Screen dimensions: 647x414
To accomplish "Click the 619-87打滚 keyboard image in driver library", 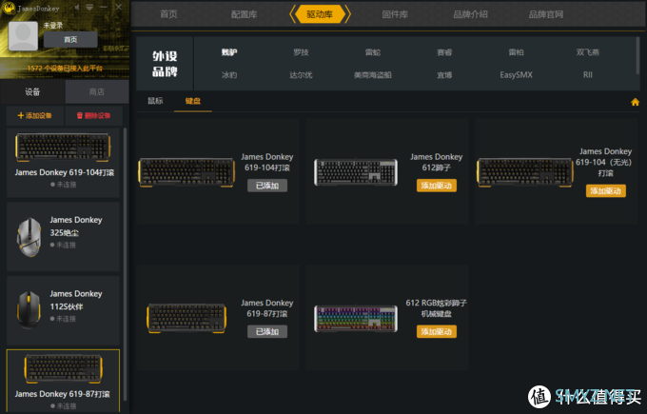I will [x=186, y=318].
